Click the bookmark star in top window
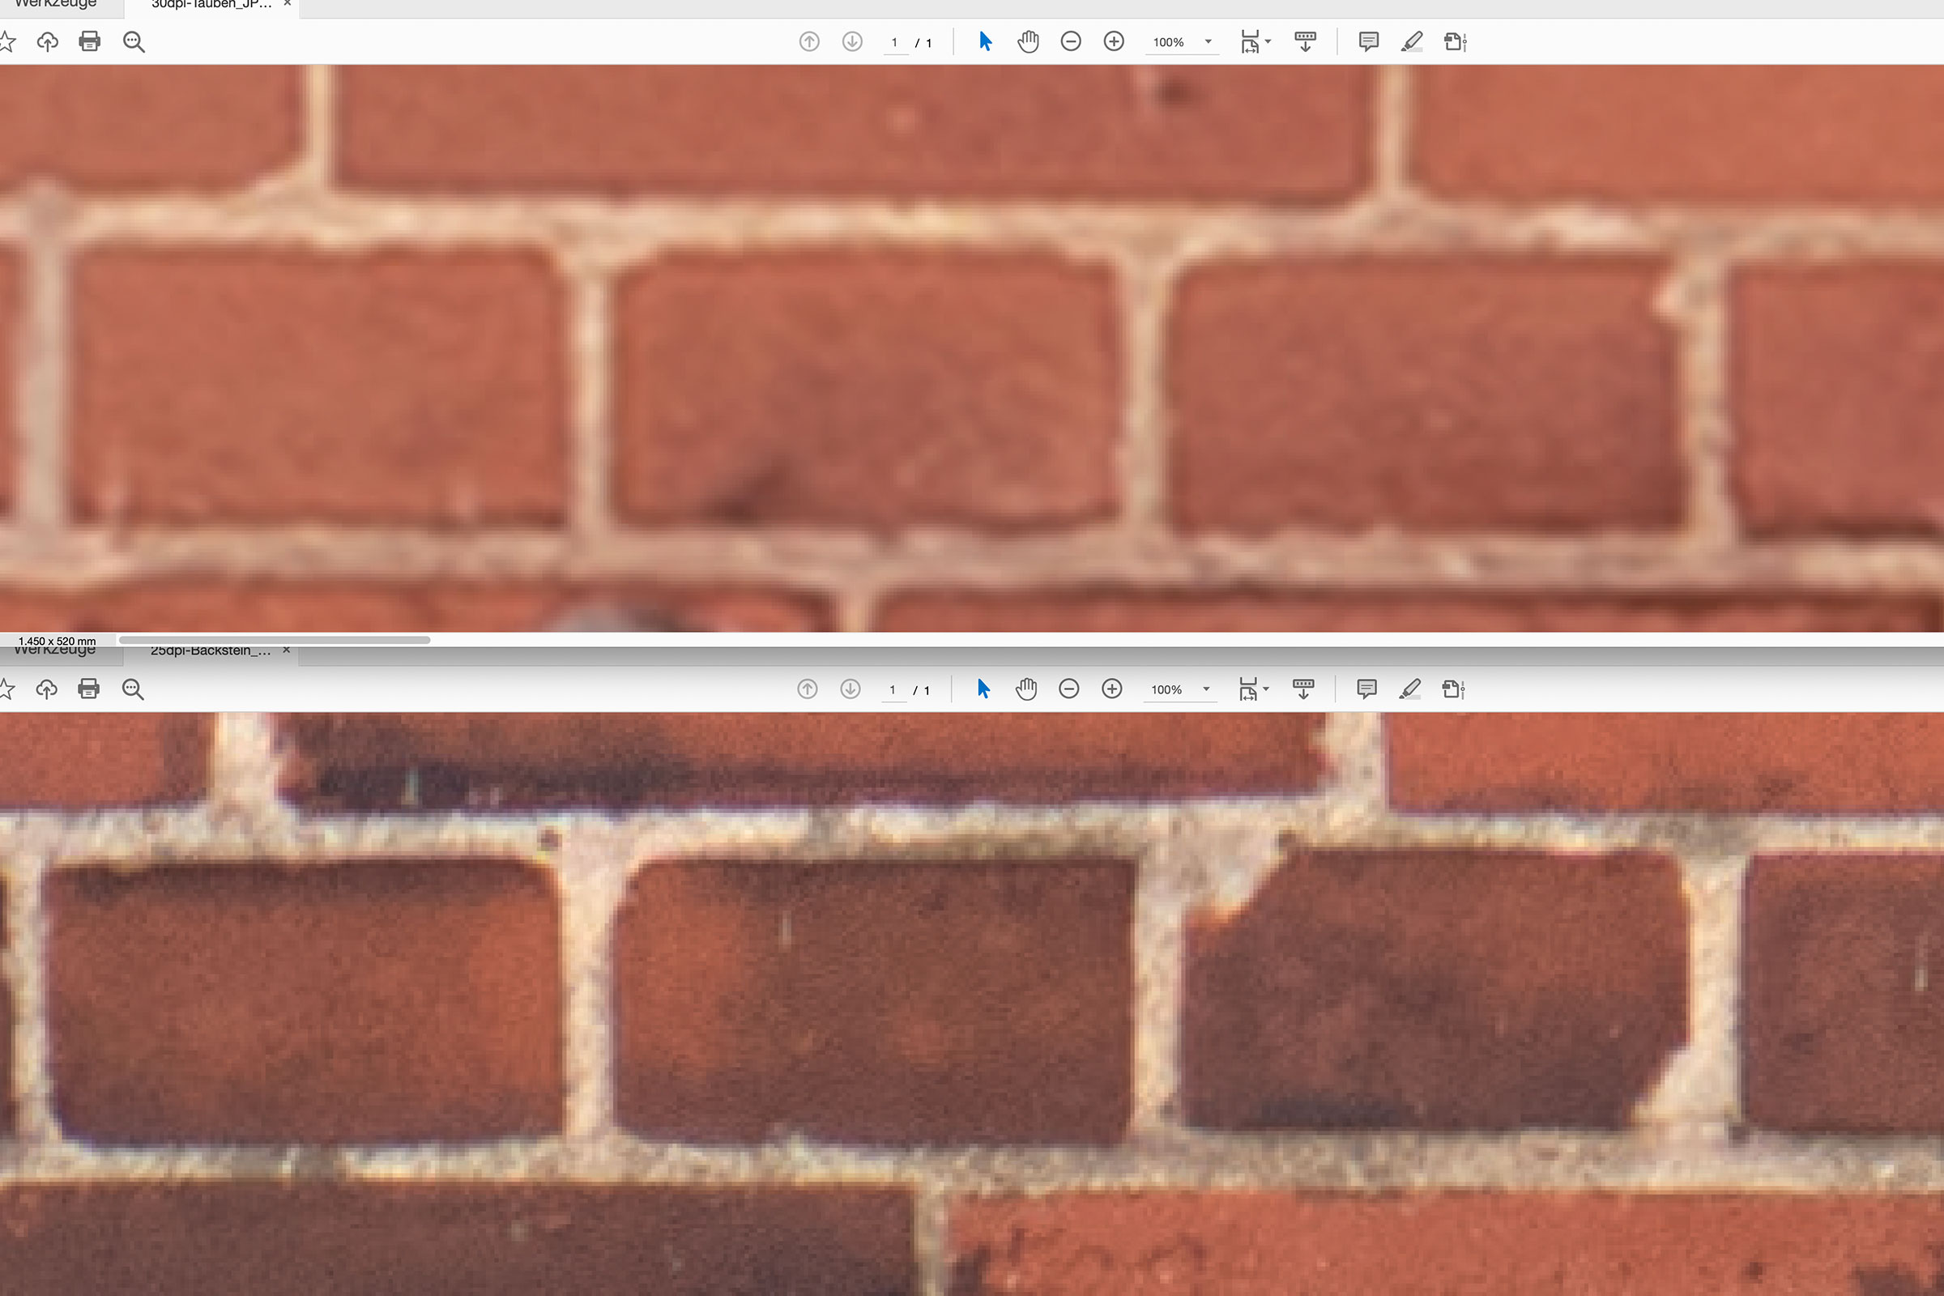 point(6,41)
